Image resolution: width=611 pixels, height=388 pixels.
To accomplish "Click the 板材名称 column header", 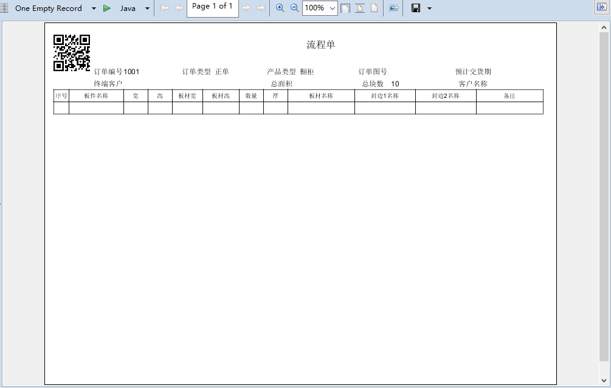I will click(x=321, y=96).
